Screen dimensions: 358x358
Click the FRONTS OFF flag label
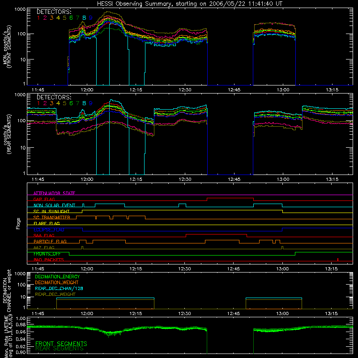(x=47, y=254)
